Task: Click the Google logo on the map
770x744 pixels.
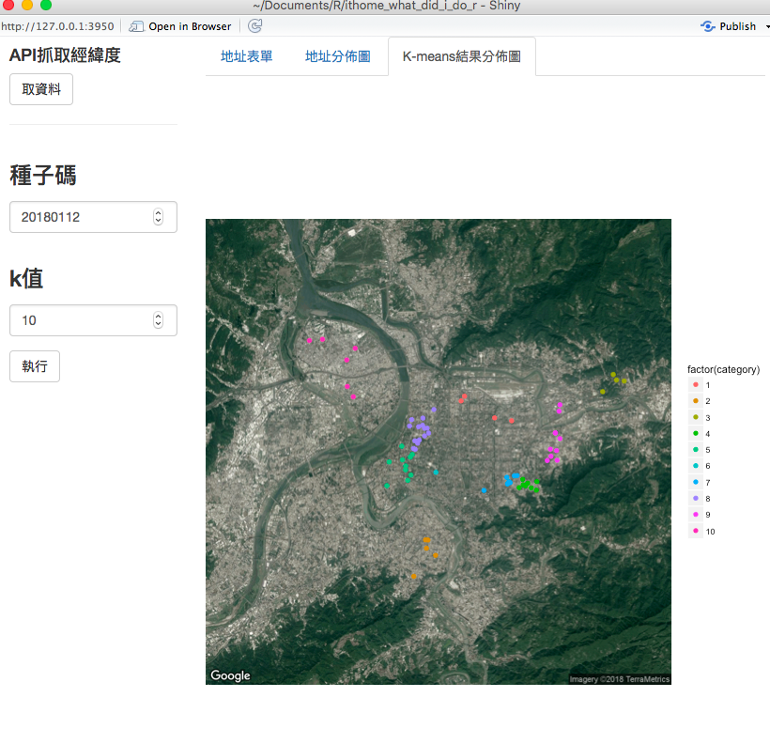Action: point(230,675)
